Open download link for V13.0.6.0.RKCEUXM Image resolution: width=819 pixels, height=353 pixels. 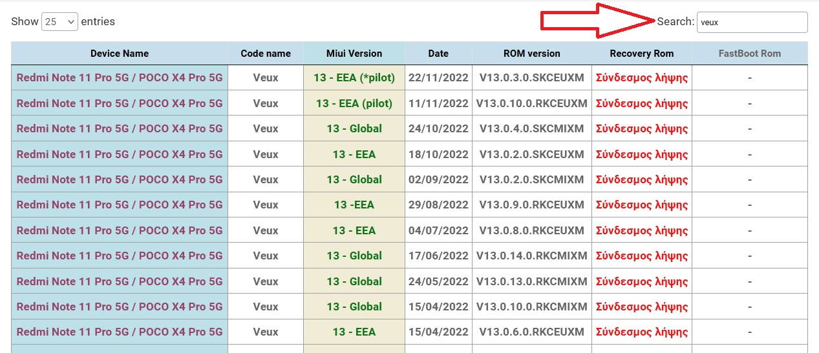pyautogui.click(x=641, y=332)
